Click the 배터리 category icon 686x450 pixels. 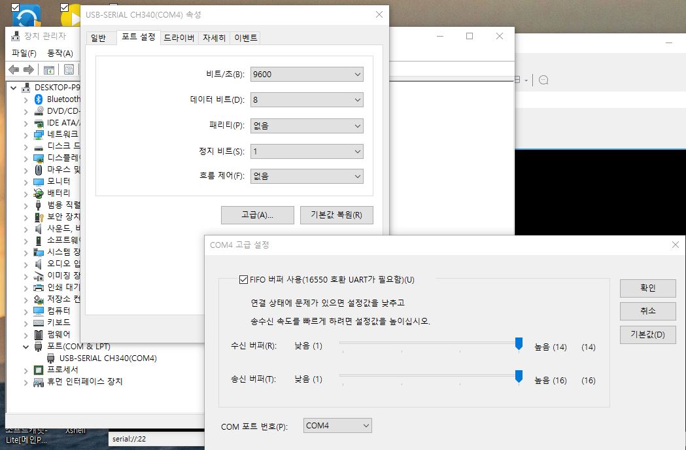39,194
